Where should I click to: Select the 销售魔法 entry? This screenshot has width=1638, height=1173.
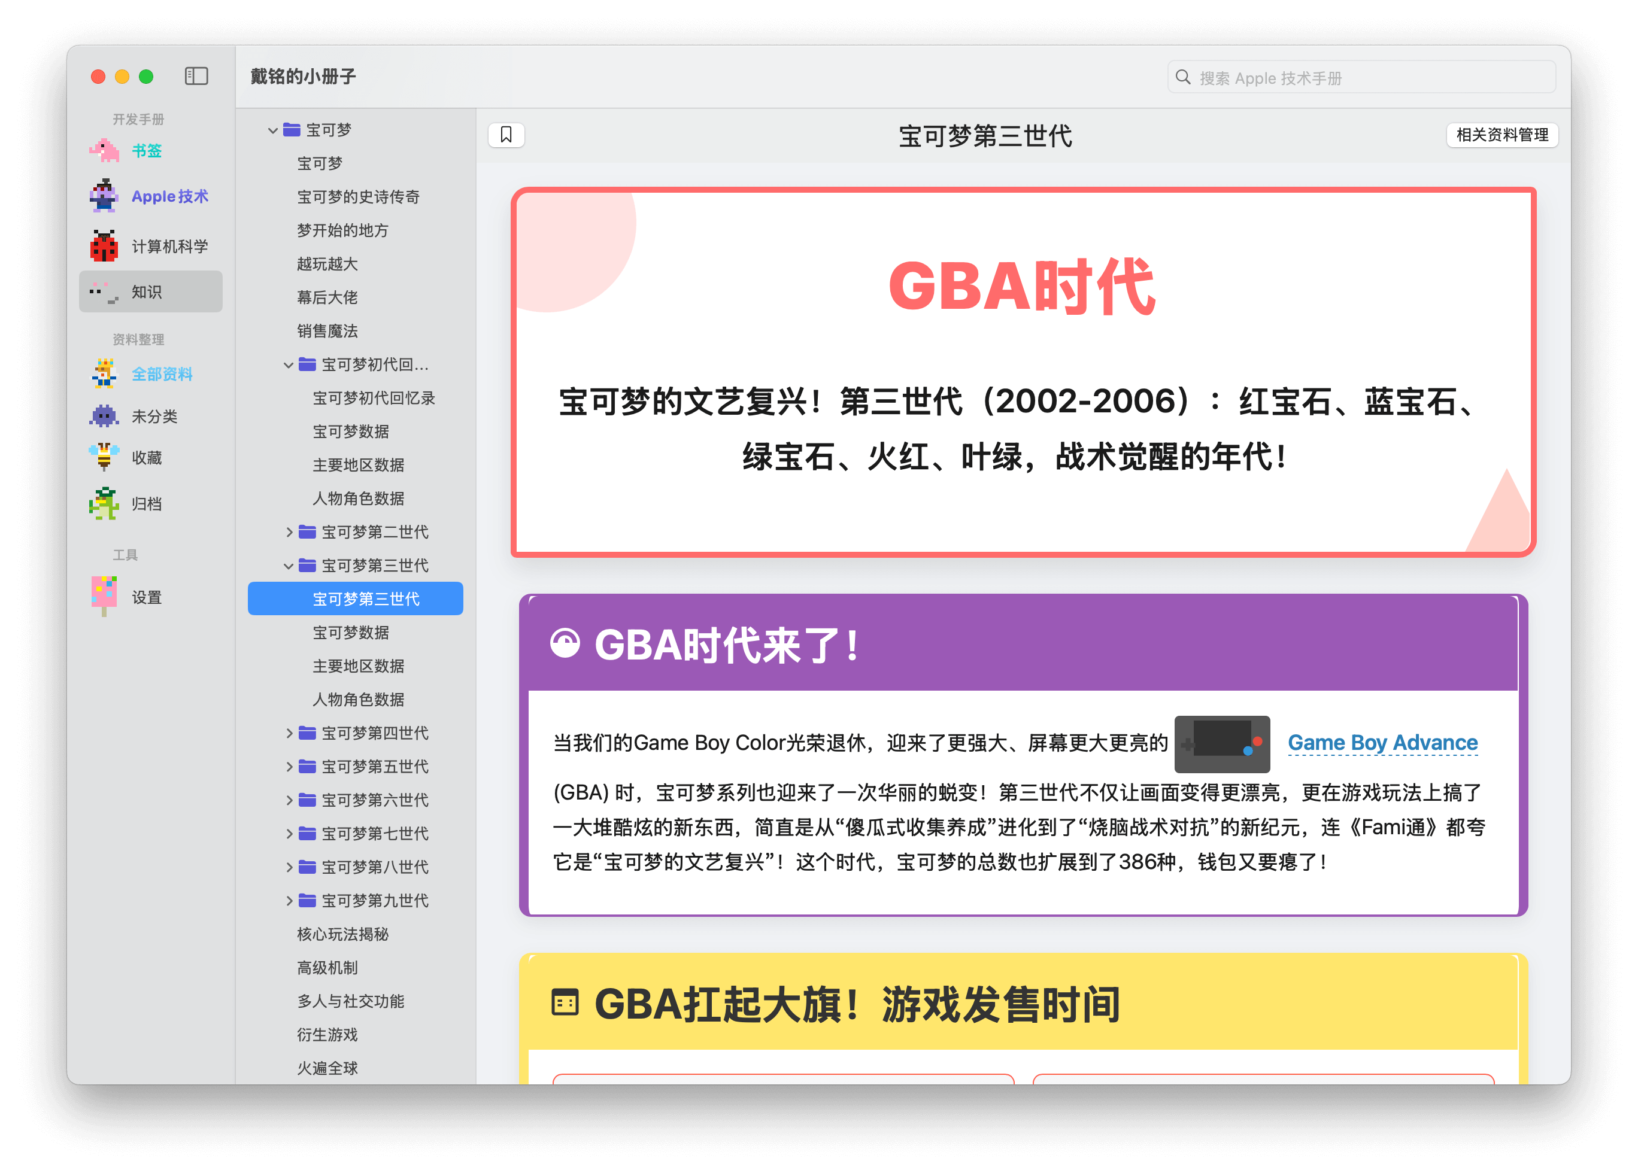tap(328, 330)
